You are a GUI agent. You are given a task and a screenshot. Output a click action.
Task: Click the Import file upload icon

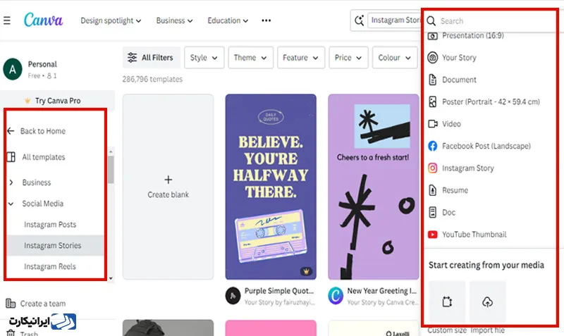pos(487,302)
